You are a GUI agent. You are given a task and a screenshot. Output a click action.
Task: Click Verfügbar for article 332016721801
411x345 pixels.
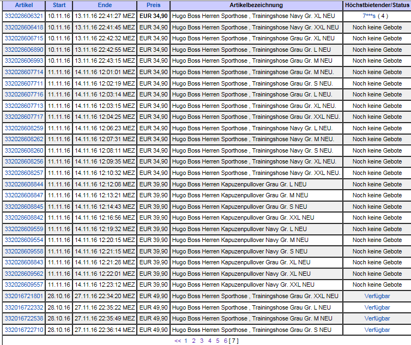377,296
